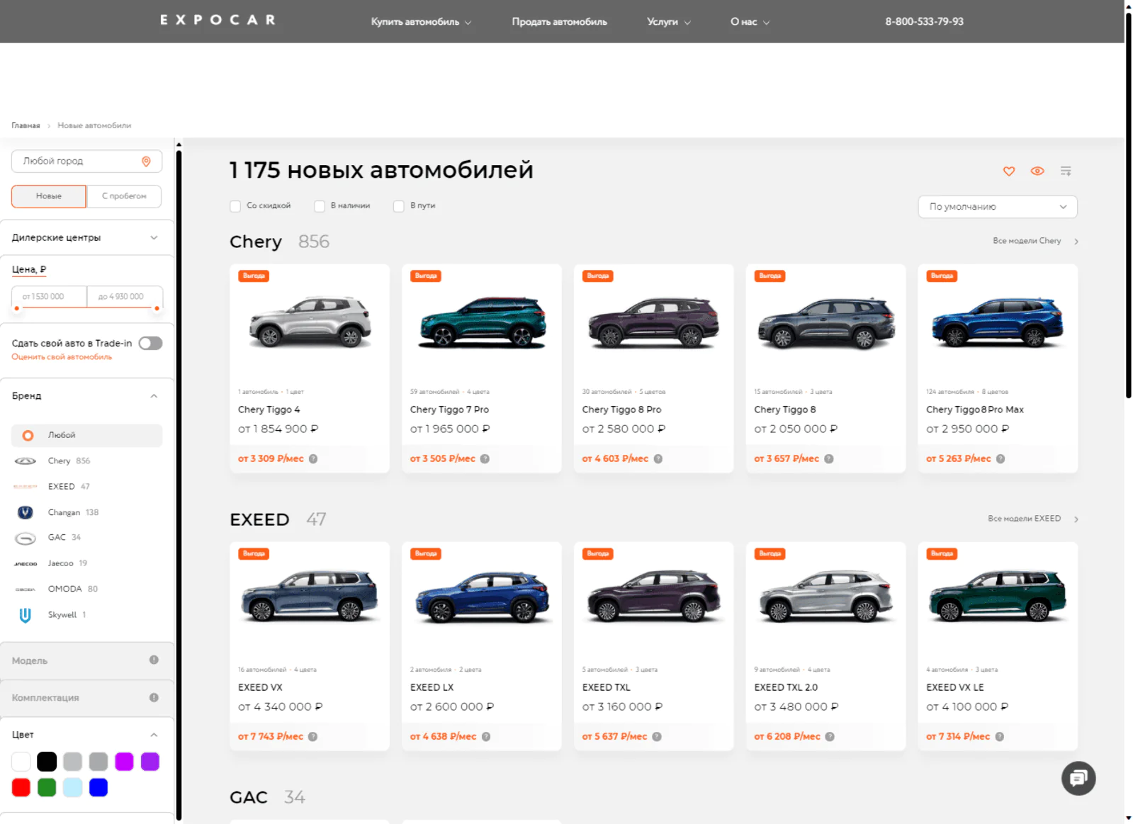Show payment info for EXEED TXL 2.0
The width and height of the screenshot is (1133, 824).
tap(830, 737)
